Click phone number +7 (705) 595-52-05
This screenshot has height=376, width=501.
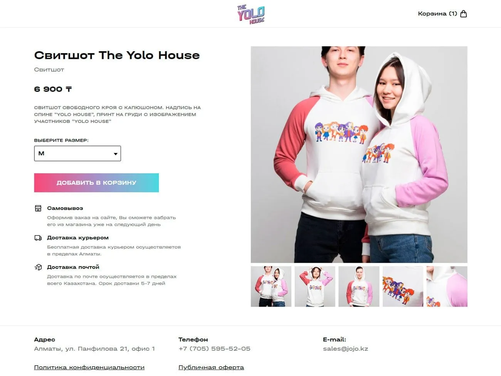[x=214, y=349]
